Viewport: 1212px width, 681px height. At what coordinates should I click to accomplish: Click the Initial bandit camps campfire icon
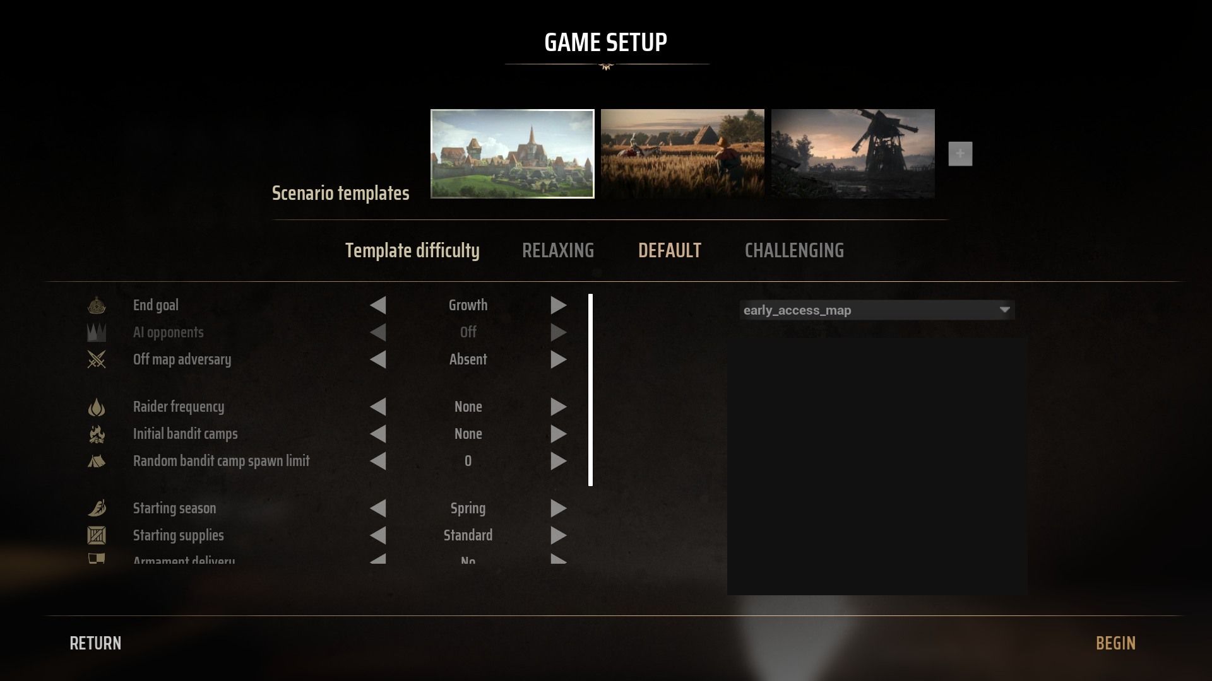click(96, 433)
